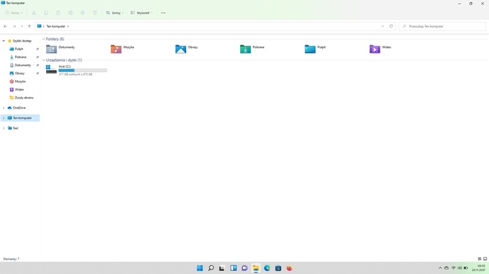Select Pobrane in Quick access sidebar
The height and width of the screenshot is (274, 489).
pos(20,57)
